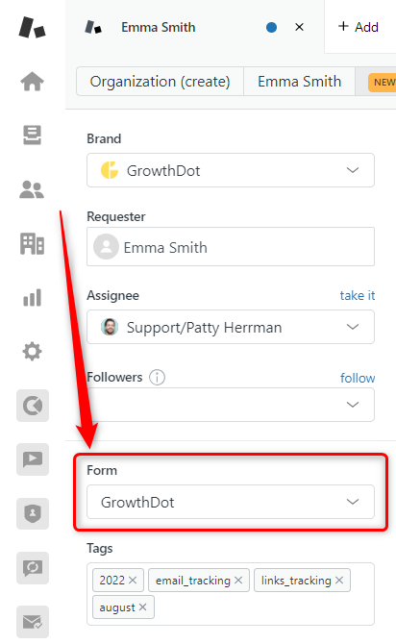Viewport: 396px width, 644px height.
Task: Expand the Brand dropdown showing GrowthDot
Action: tap(231, 170)
